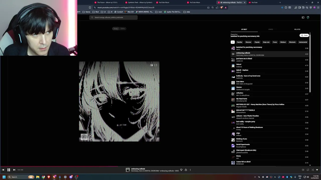Click the bookmark icon left of the address bar
This screenshot has width=321, height=180.
[x=90, y=7]
